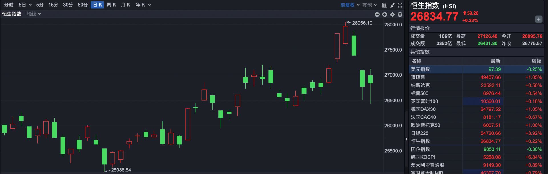
Task: Sort the list by 涨幅 column header
Action: pyautogui.click(x=536, y=61)
